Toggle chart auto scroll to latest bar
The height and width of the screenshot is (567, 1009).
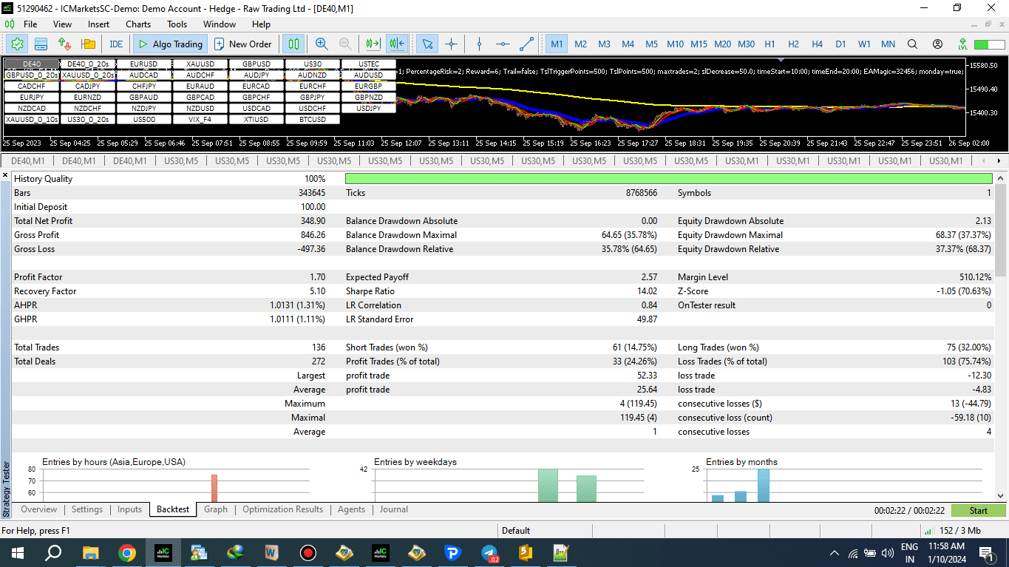(x=373, y=44)
